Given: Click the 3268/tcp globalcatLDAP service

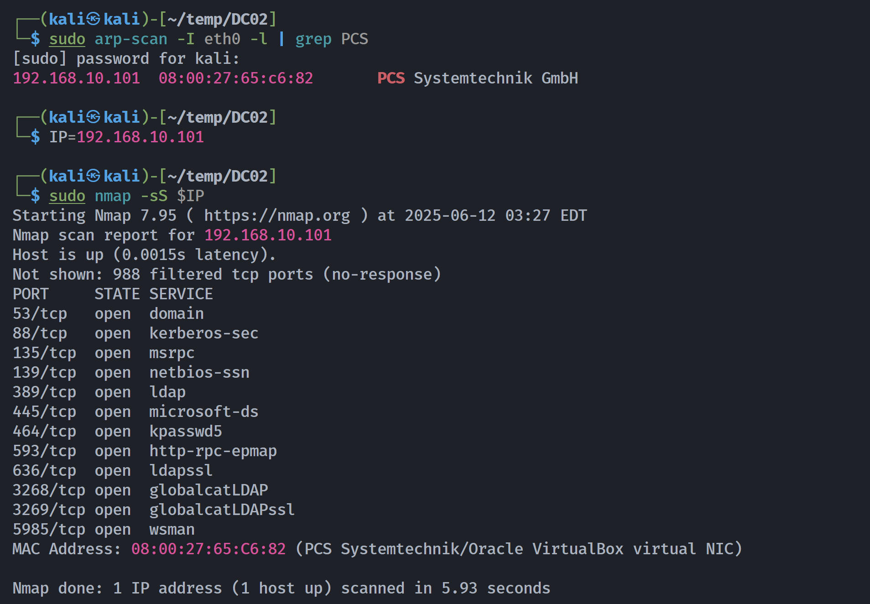Looking at the screenshot, I should pos(208,490).
